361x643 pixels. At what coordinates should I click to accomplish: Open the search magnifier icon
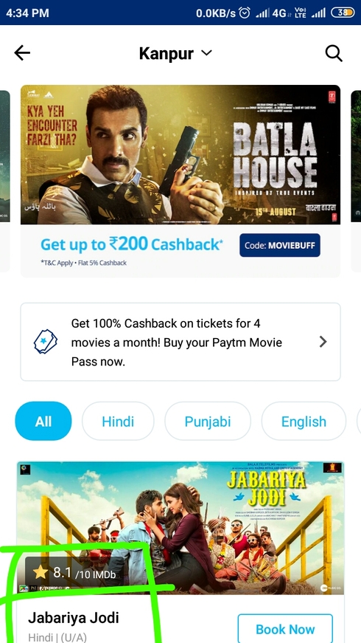[334, 53]
